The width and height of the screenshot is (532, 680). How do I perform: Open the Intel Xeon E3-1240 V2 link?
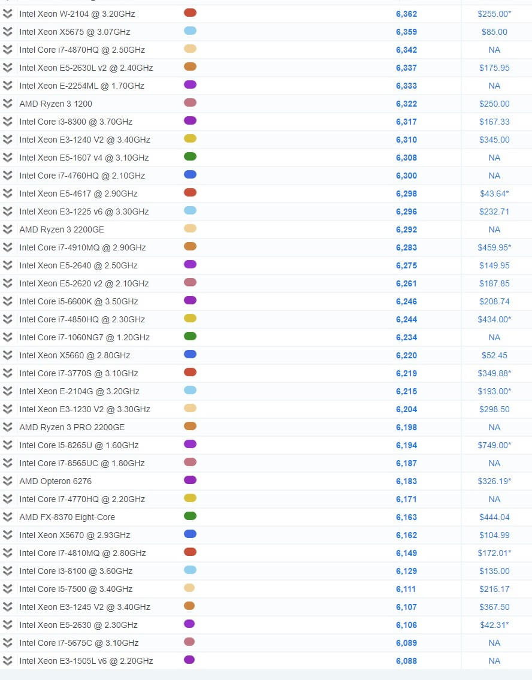point(84,140)
